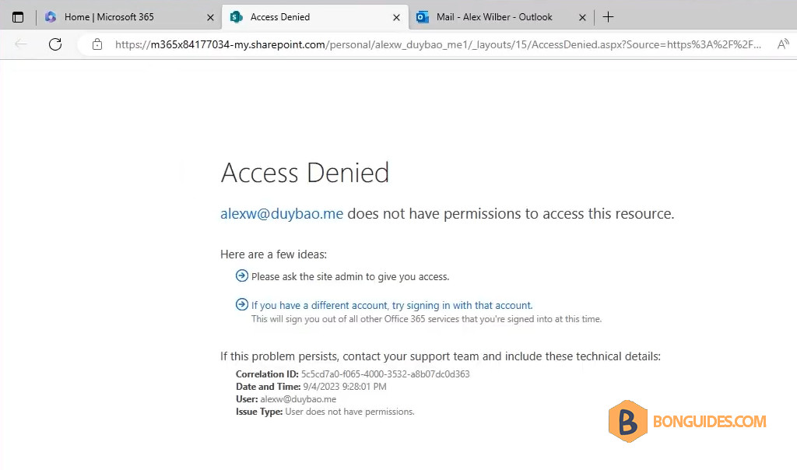Image resolution: width=797 pixels, height=470 pixels.
Task: Click the arrow icon beside different account suggestion
Action: (x=242, y=304)
